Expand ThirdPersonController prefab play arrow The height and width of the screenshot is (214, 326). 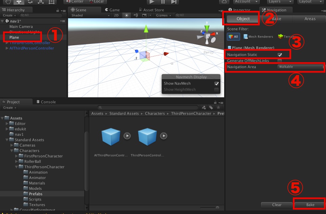click(x=164, y=136)
